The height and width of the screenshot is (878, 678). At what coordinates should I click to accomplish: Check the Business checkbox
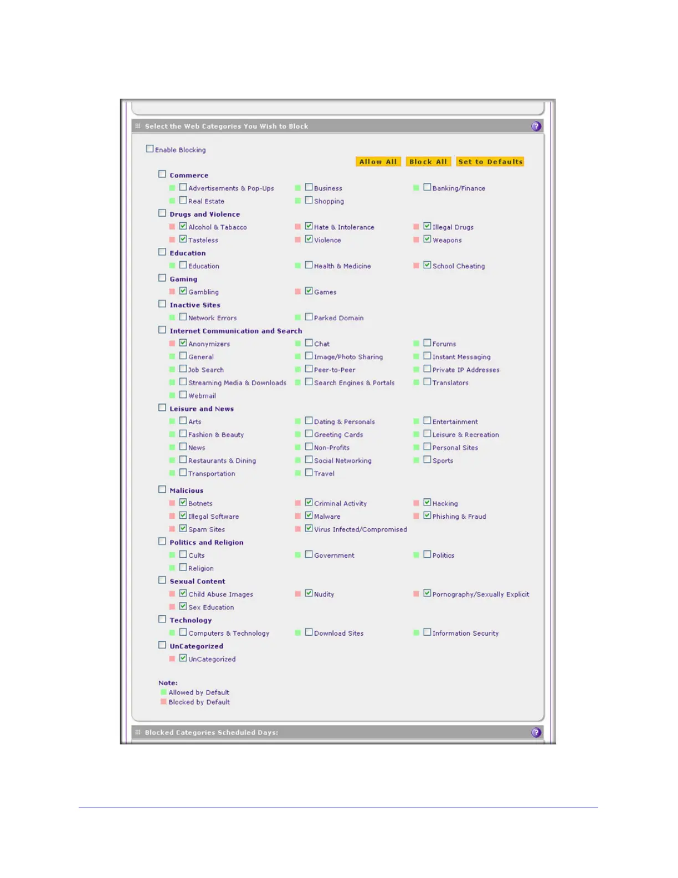tap(309, 187)
